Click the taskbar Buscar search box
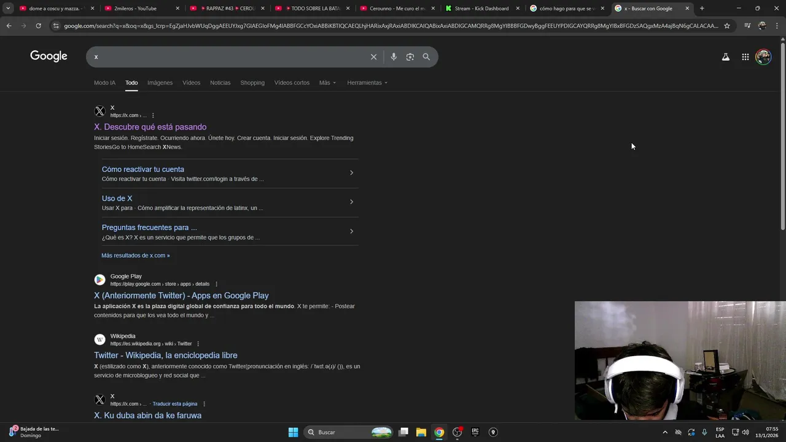Image resolution: width=786 pixels, height=442 pixels. point(349,432)
